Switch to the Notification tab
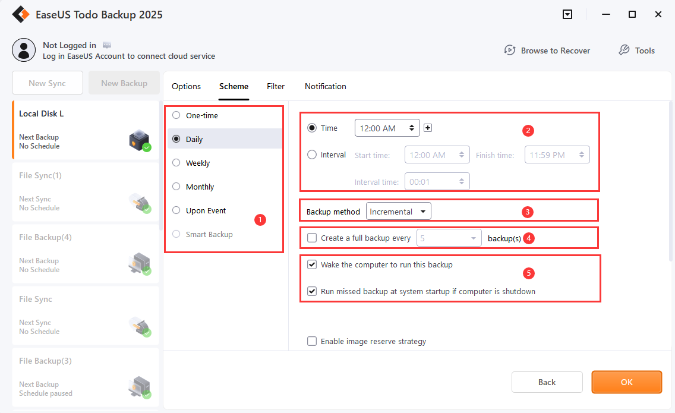Viewport: 675px width, 413px height. [326, 86]
